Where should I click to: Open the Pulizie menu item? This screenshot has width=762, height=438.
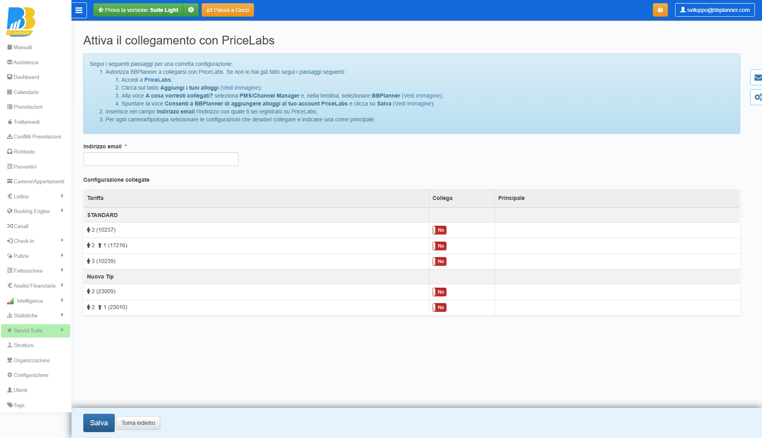(x=36, y=256)
